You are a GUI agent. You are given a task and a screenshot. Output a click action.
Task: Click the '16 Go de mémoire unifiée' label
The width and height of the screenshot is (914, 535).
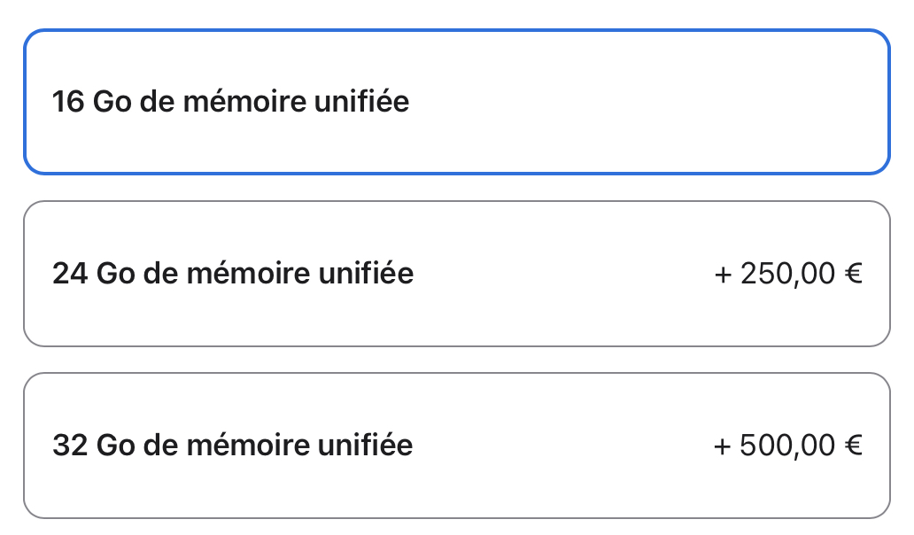(x=231, y=102)
